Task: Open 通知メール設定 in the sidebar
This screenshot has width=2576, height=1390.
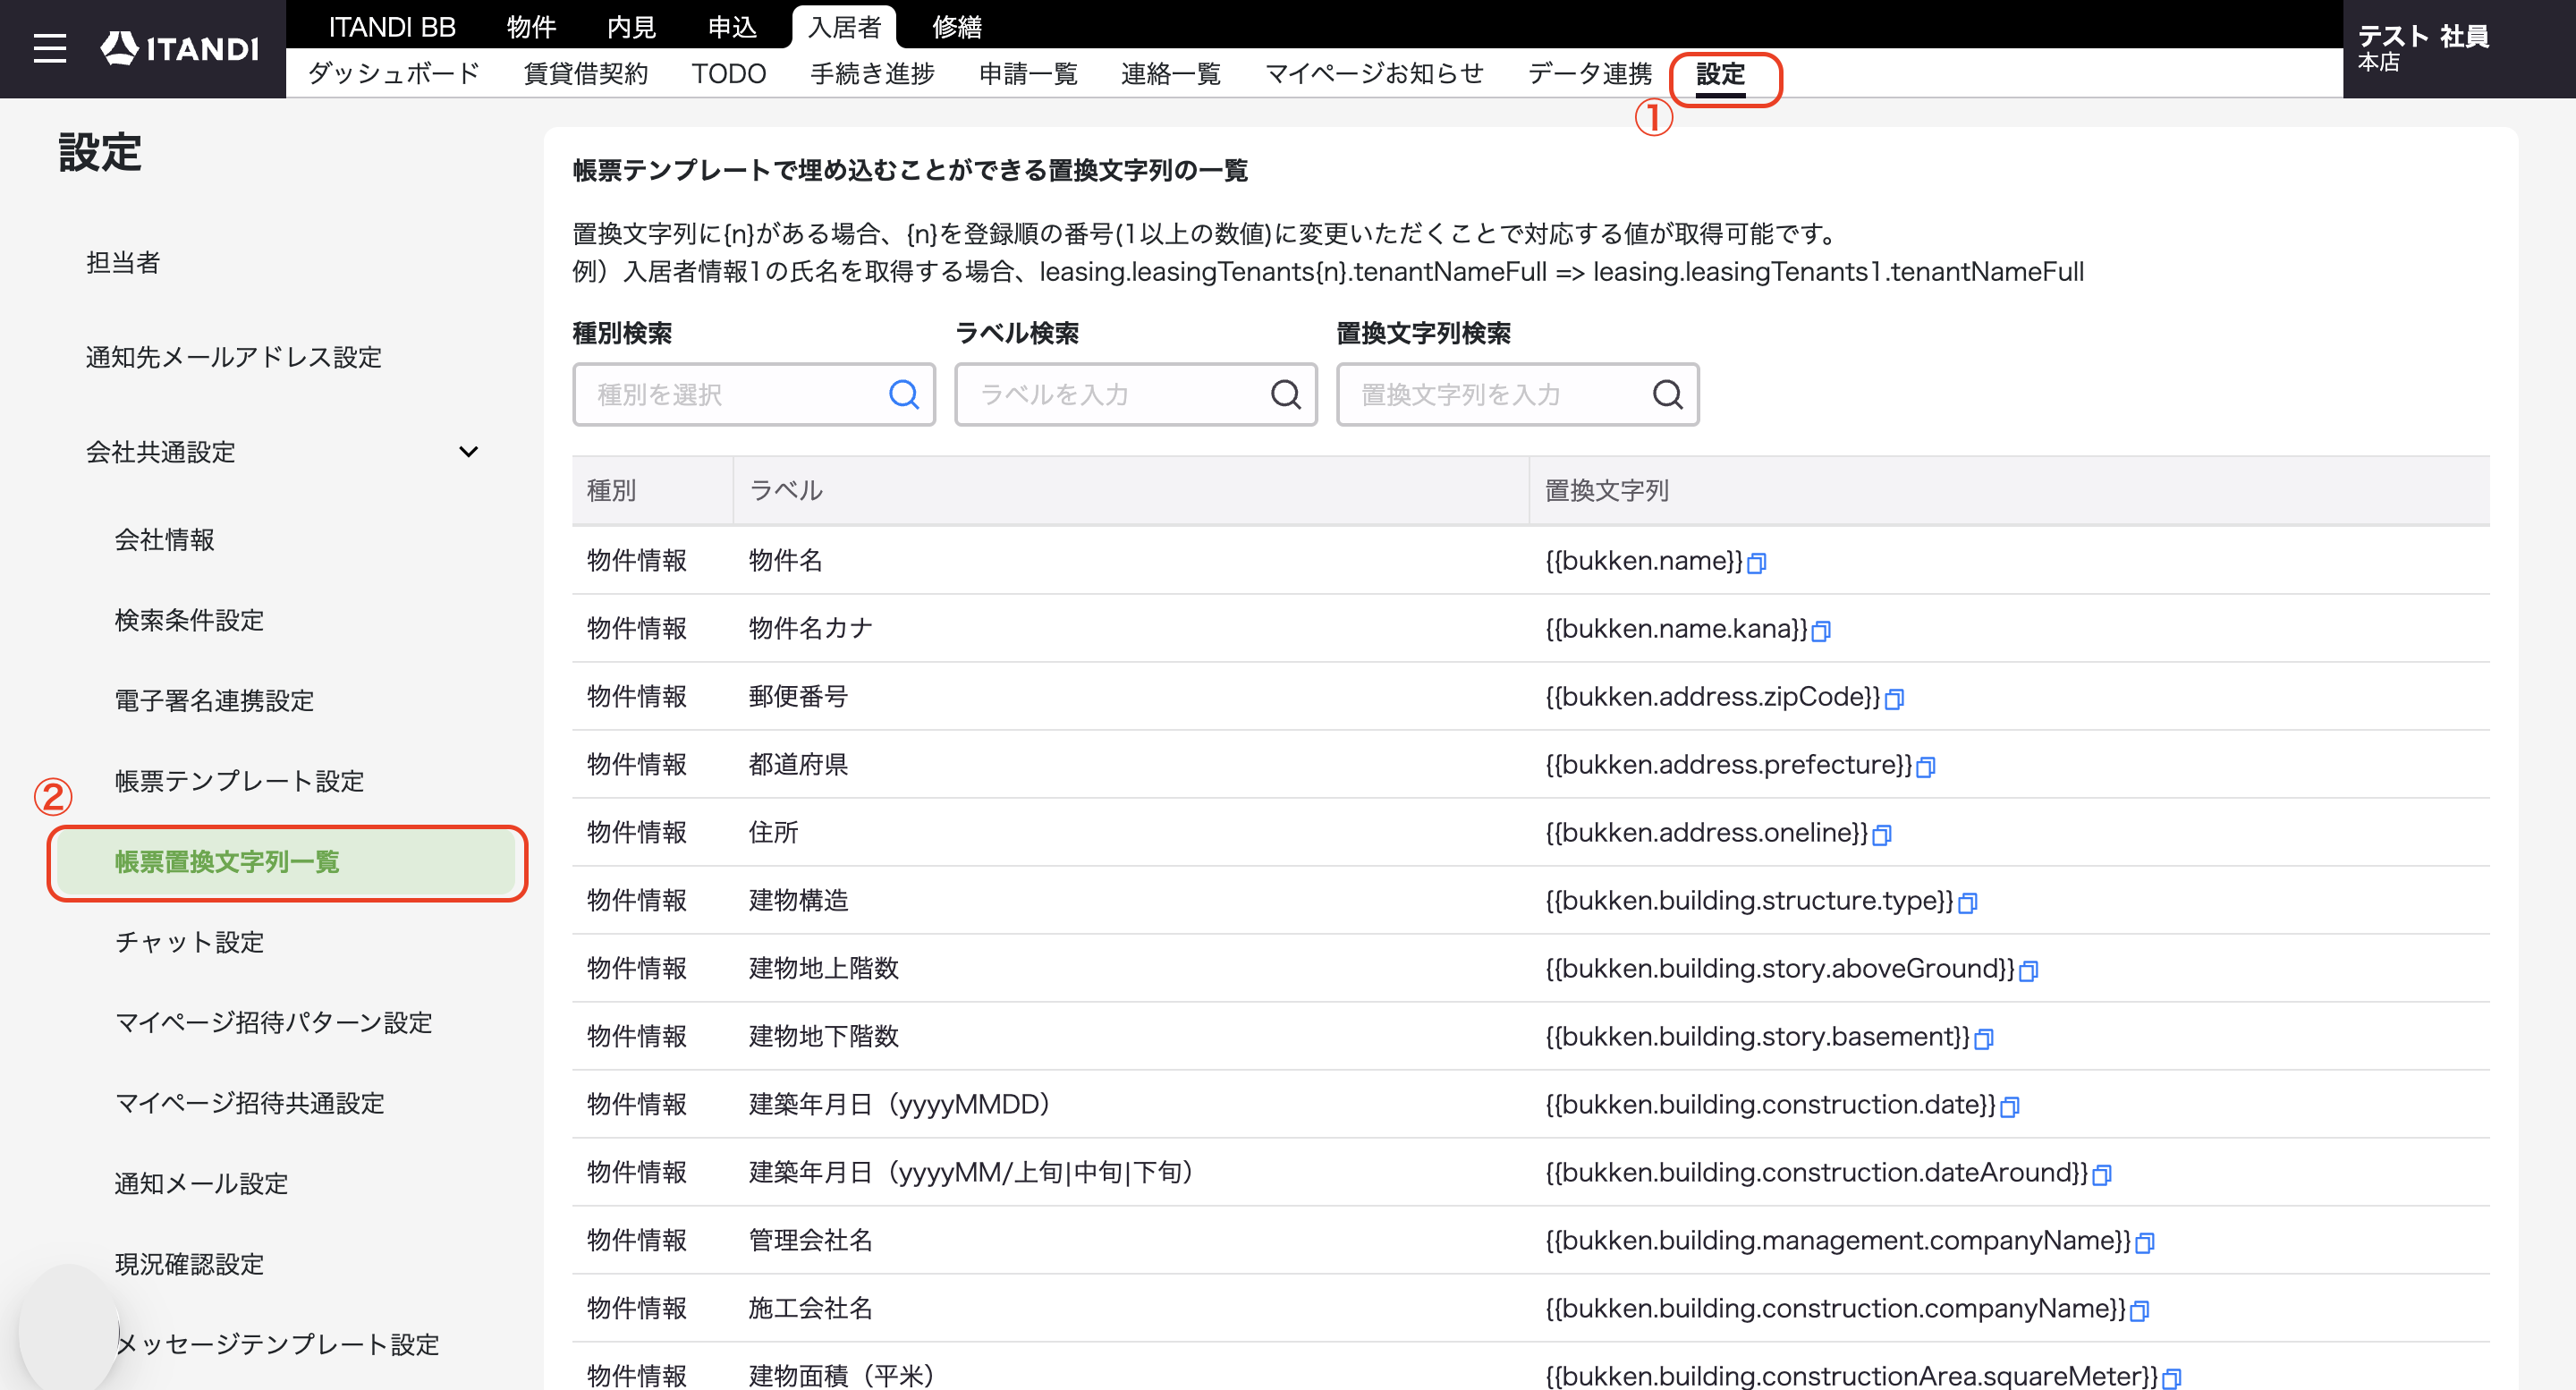Action: click(202, 1184)
